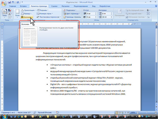The height and width of the screenshot is (119, 158).
Task: Click the spacing before 0 пт field
Action: (x=106, y=14)
